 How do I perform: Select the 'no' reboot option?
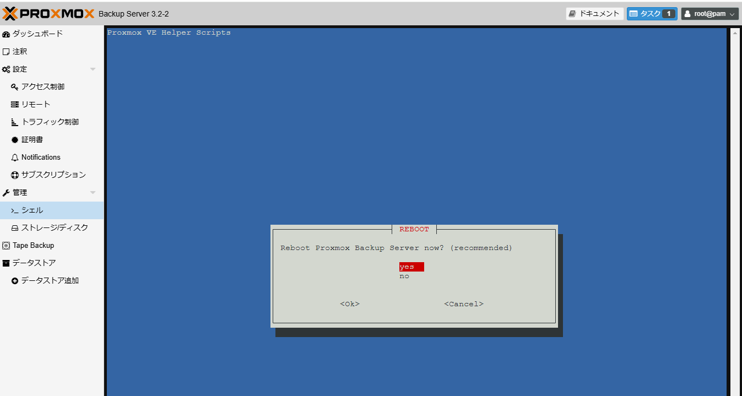pos(404,276)
